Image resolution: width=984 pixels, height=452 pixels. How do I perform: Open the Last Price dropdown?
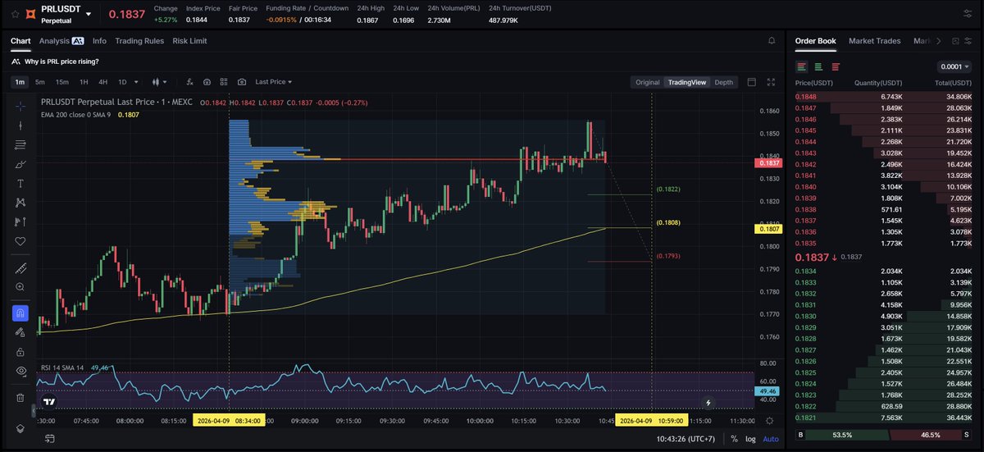click(273, 82)
